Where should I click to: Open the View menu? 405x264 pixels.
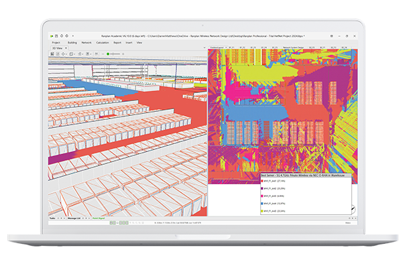(139, 43)
